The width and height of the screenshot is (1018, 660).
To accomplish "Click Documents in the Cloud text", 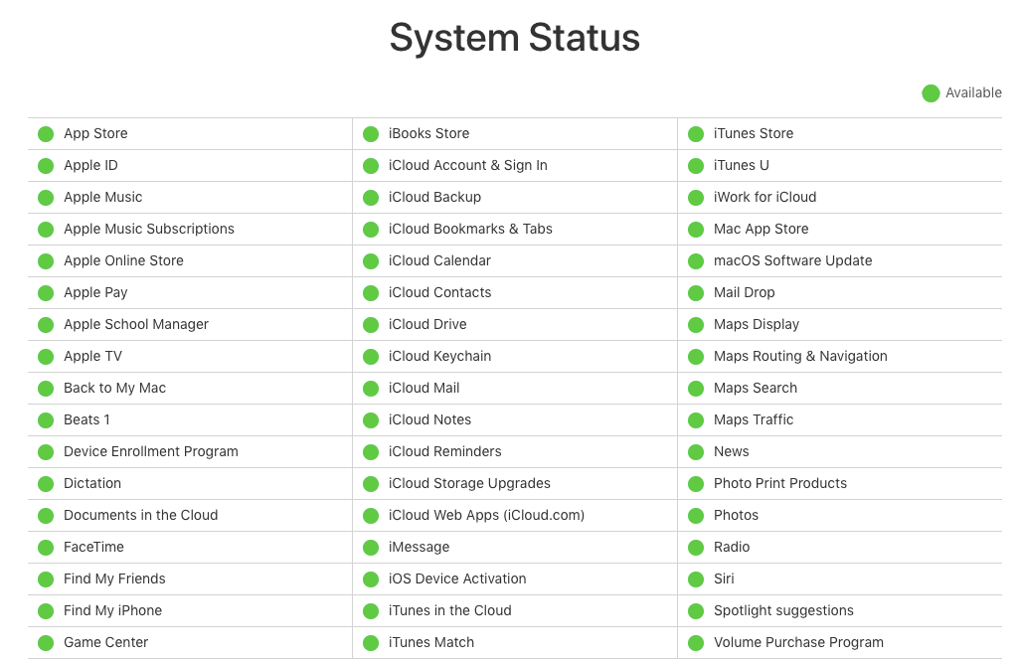I will tap(141, 515).
